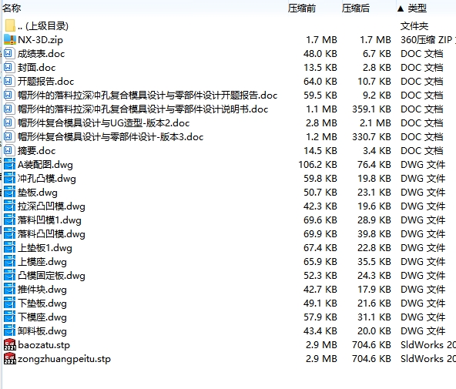
Task: Select 帽形件的落料拉深冲孔复合模具设计与零部件设计开题报告.doc
Action: (x=147, y=95)
